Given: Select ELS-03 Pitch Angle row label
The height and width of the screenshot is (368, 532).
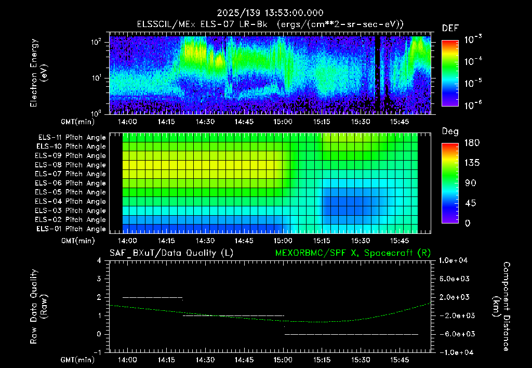Looking at the screenshot, I should click(x=71, y=211).
